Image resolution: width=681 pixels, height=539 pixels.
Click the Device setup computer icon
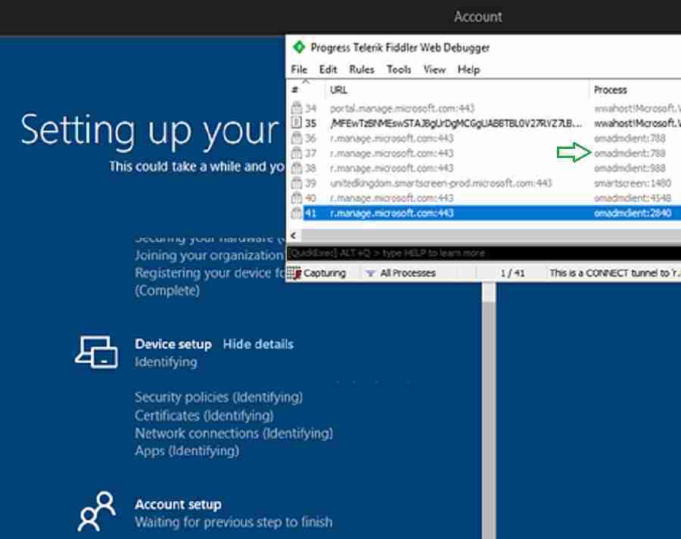tap(96, 352)
